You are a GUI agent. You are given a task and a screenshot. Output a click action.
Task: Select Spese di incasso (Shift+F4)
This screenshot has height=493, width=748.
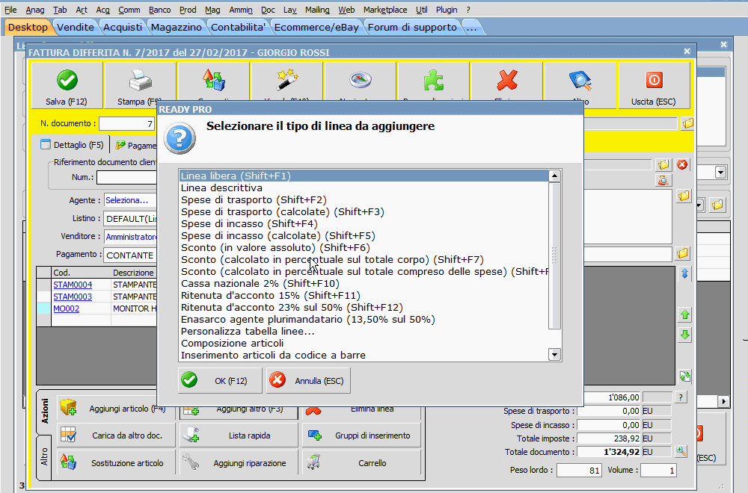coord(364,223)
